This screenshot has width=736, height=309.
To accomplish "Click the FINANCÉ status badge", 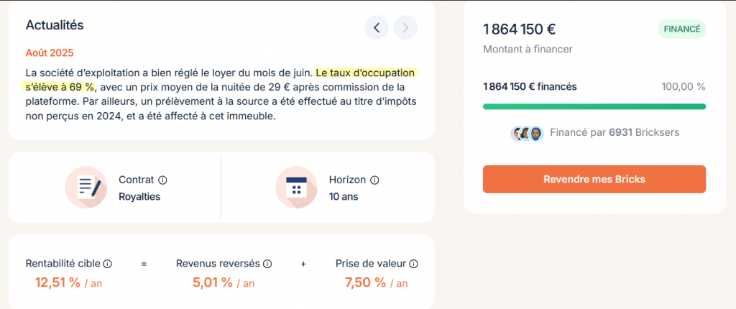I will [x=682, y=29].
